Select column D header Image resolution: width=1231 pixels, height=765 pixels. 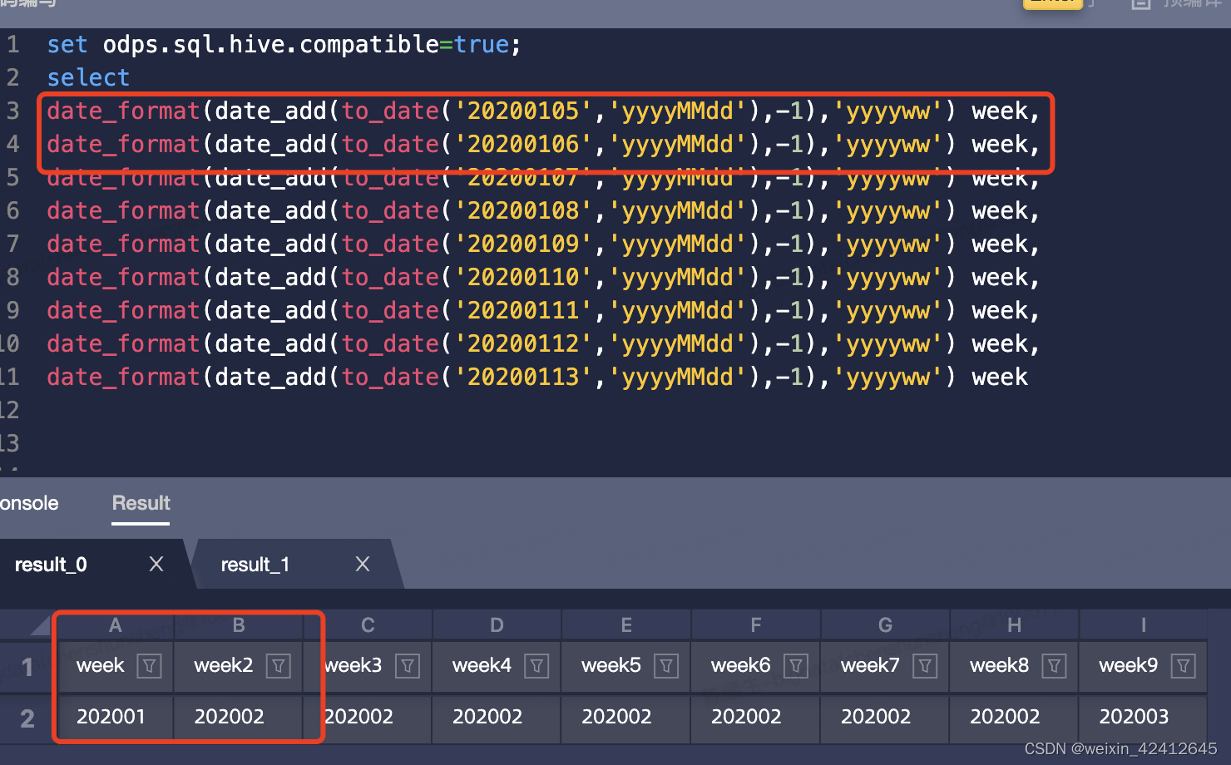497,625
